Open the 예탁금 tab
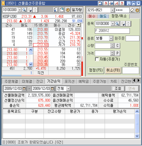142x146 pixels. coord(84,81)
